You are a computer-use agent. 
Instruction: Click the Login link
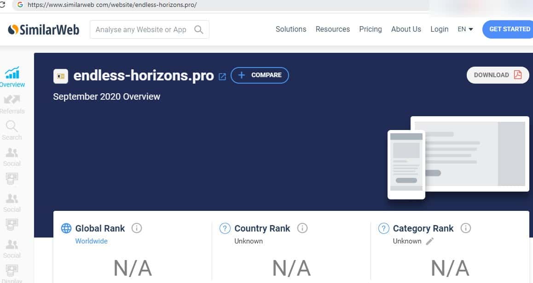click(439, 29)
